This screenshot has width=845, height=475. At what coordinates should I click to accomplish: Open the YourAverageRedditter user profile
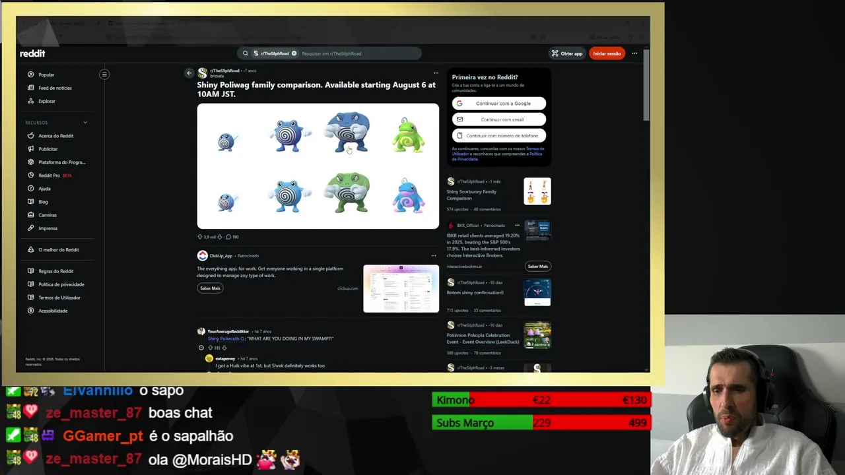click(x=228, y=331)
